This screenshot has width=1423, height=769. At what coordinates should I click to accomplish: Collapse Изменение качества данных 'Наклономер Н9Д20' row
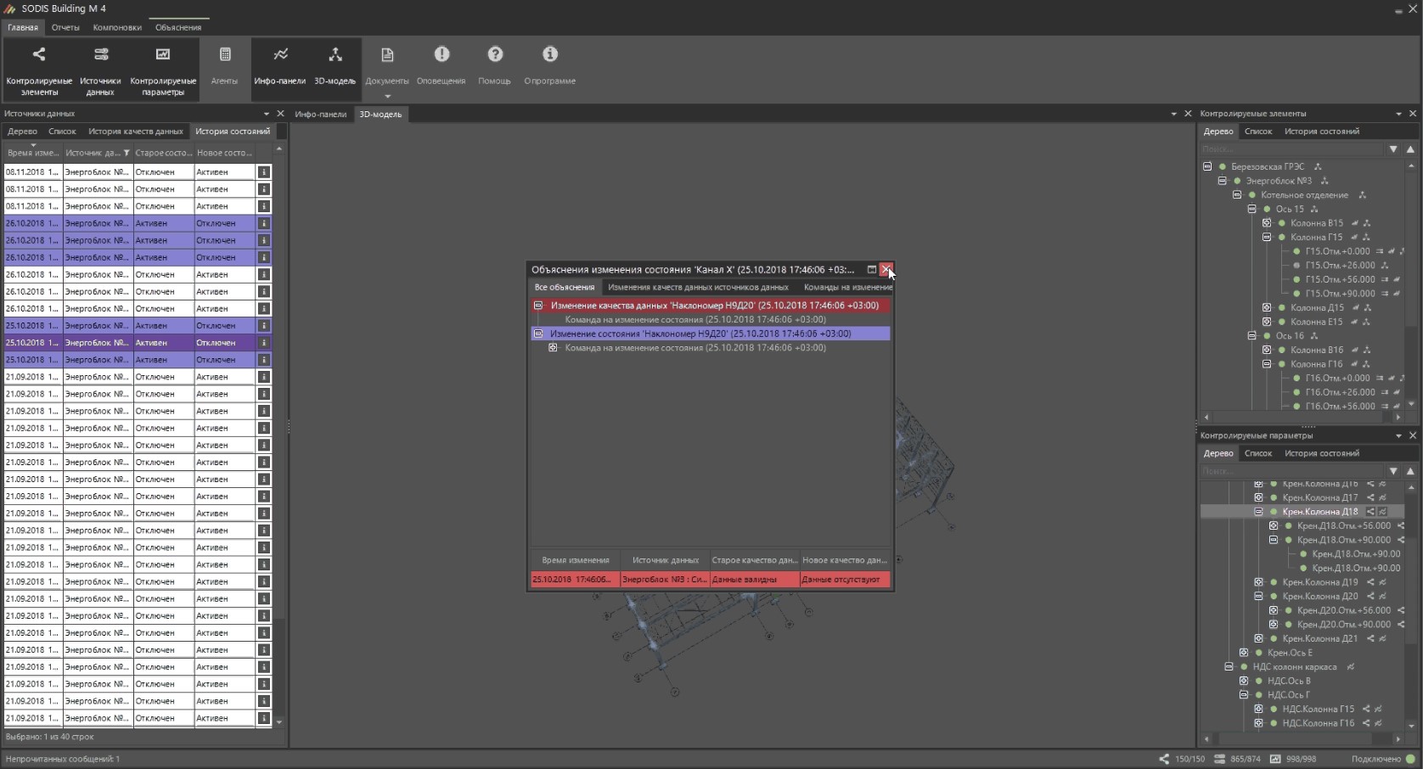[537, 306]
